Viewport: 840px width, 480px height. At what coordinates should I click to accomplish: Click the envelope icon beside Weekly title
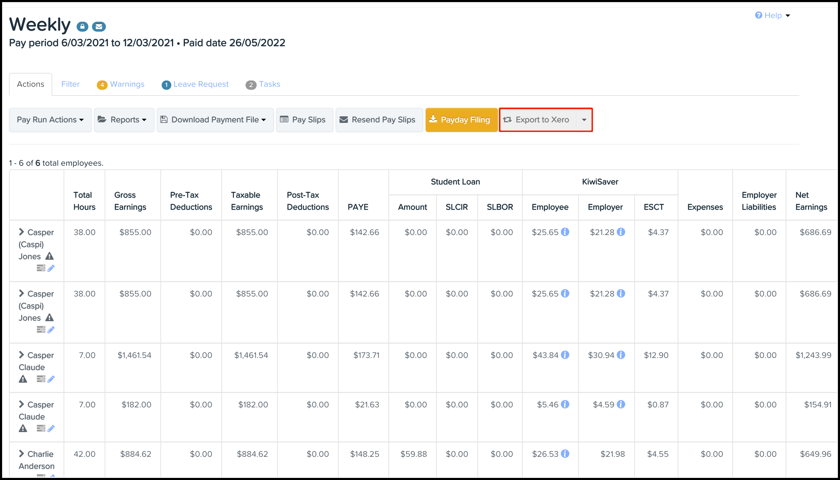tap(99, 27)
